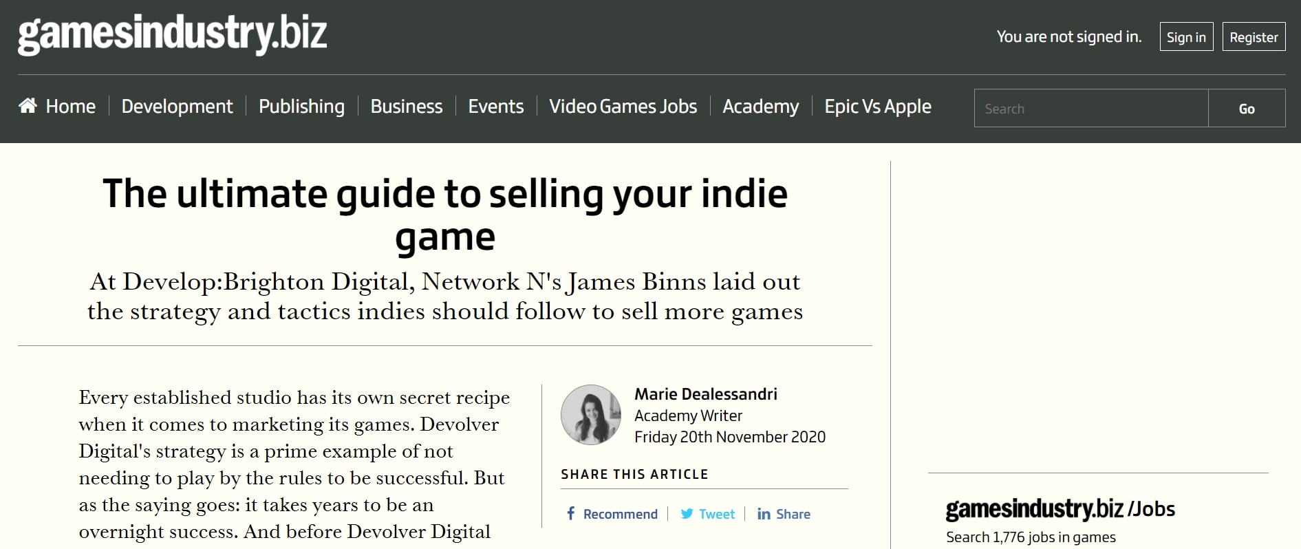The width and height of the screenshot is (1301, 549).
Task: Click the Recommend share link
Action: pos(620,514)
